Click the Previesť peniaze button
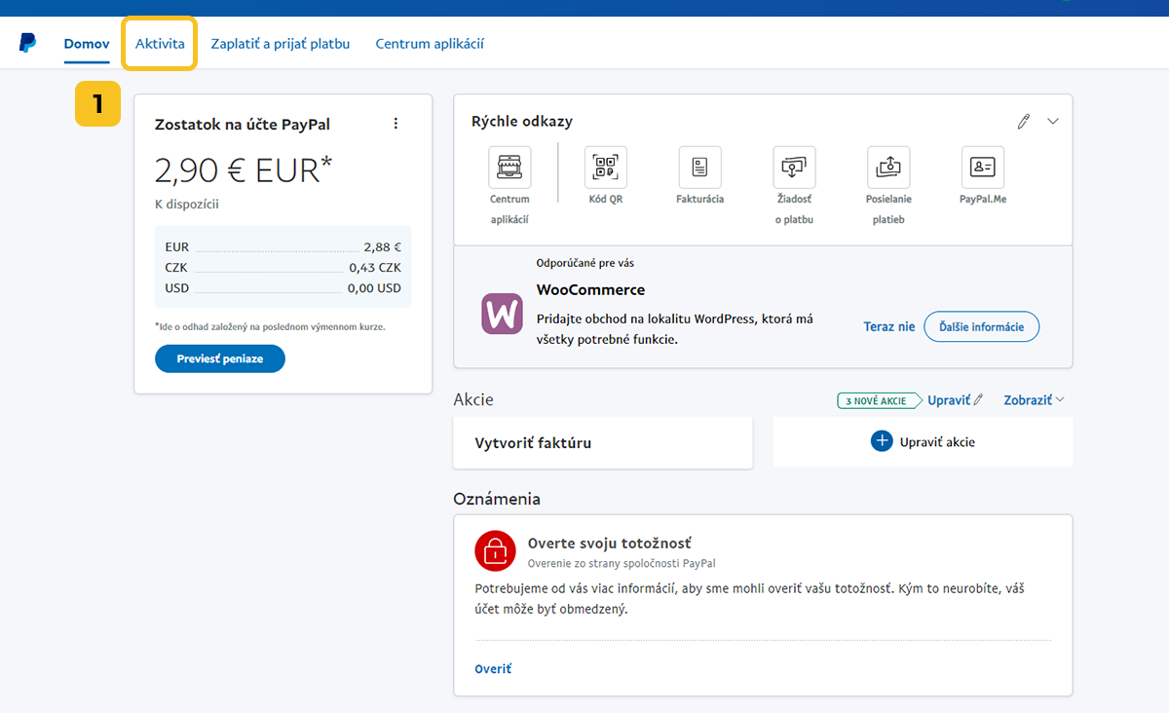The width and height of the screenshot is (1169, 713). [x=220, y=358]
